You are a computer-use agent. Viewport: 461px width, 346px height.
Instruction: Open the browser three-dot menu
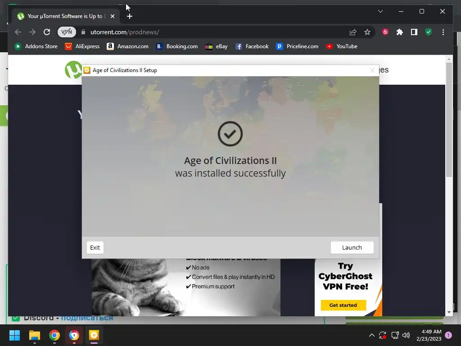pyautogui.click(x=443, y=32)
